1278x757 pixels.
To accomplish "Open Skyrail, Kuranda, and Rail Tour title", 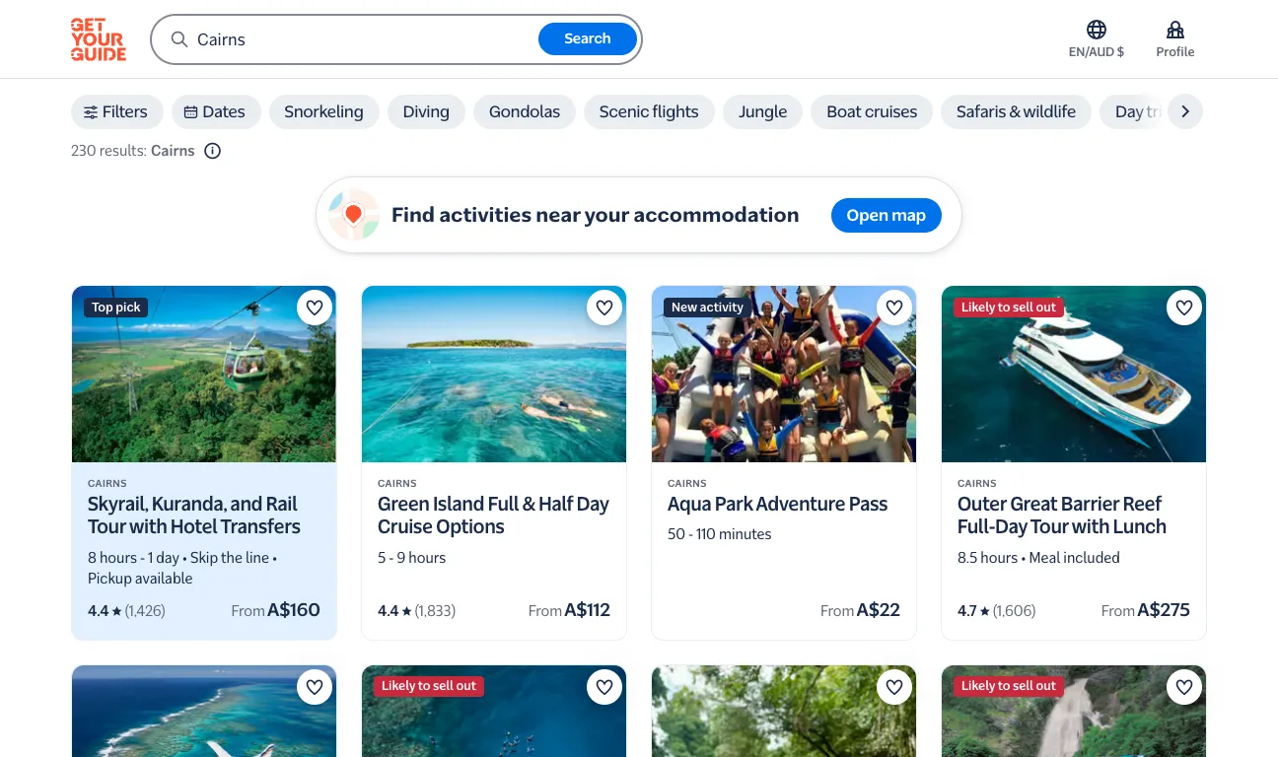I will click(194, 515).
